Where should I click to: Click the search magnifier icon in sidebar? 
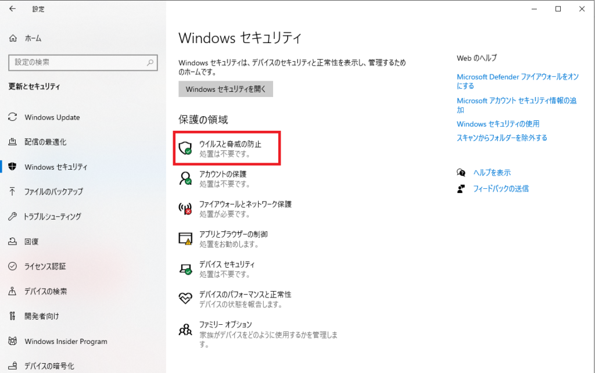(x=150, y=62)
